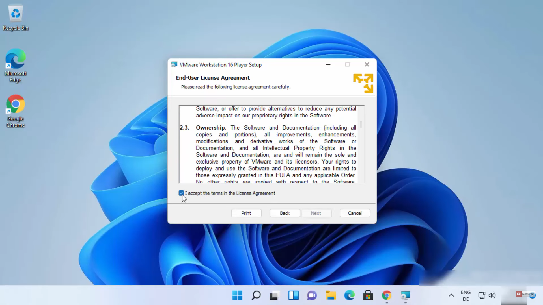Open the Recycle Bin desktop icon
The height and width of the screenshot is (305, 543).
pyautogui.click(x=16, y=17)
